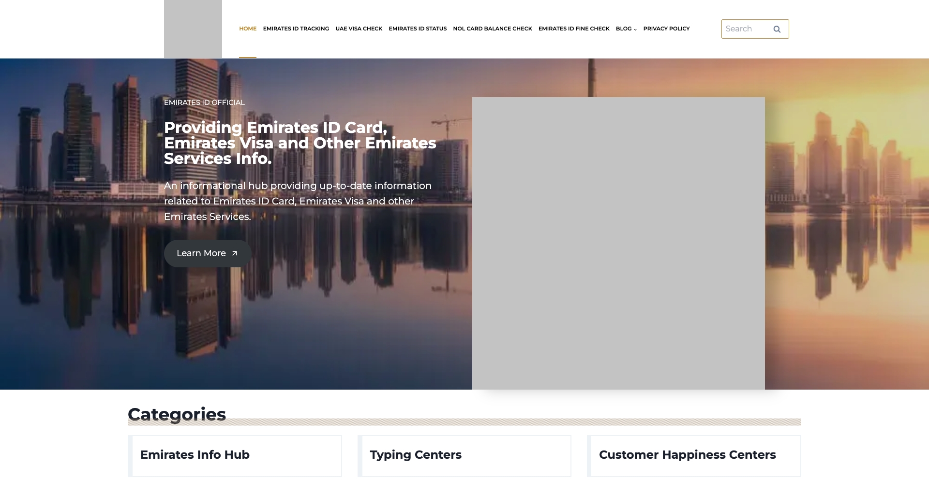Select UAE VISA CHECK from navigation
The height and width of the screenshot is (480, 929).
click(359, 29)
